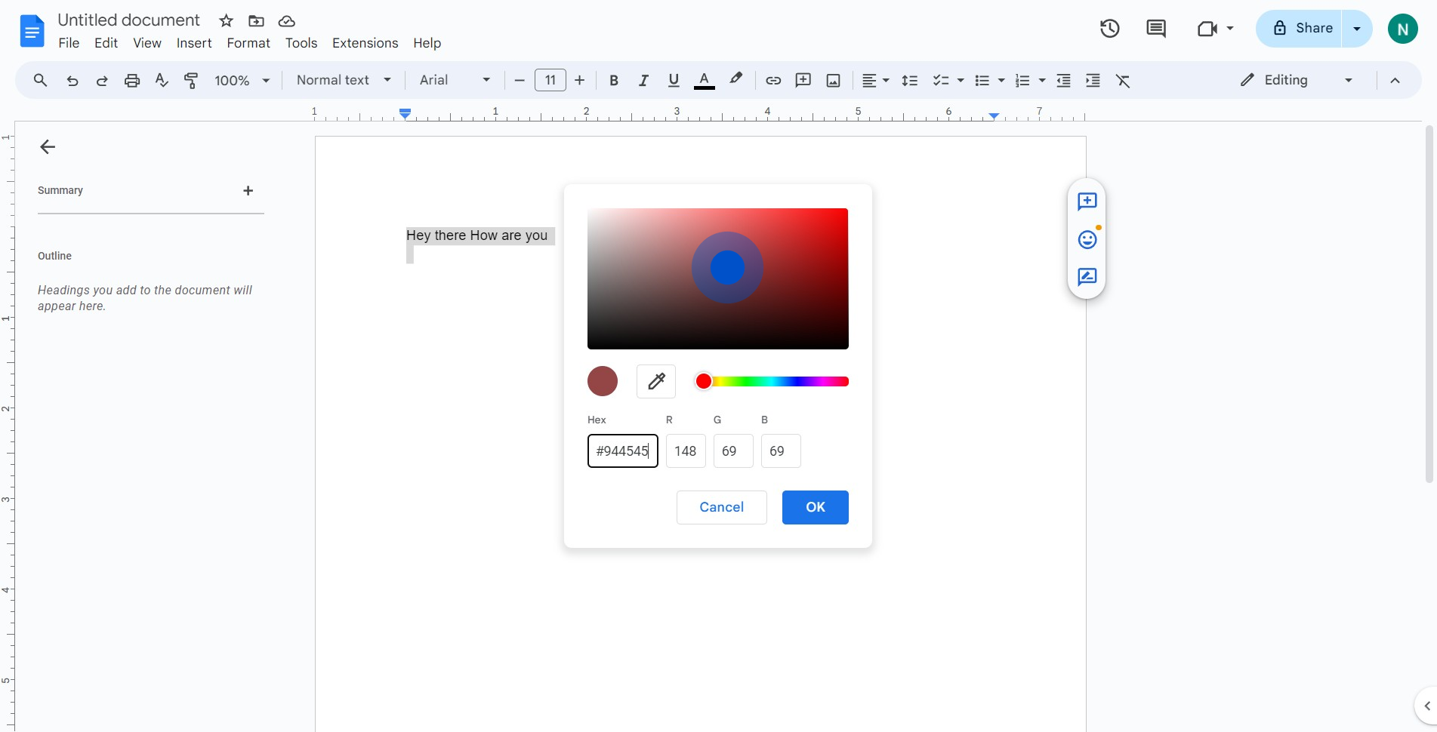This screenshot has height=732, width=1437.
Task: Open the Tools menu
Action: point(301,43)
